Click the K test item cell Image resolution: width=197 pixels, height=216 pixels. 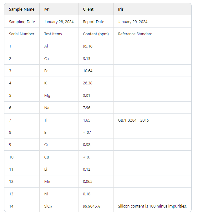59,83
